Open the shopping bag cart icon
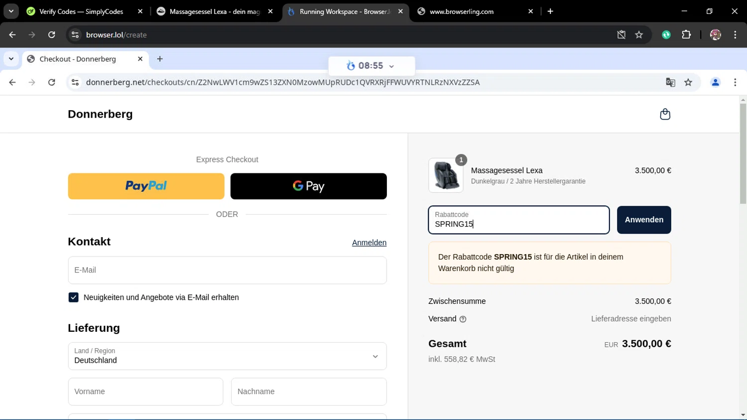This screenshot has height=420, width=747. (x=665, y=114)
